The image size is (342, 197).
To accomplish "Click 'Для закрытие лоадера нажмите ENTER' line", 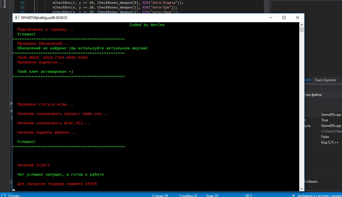I will click(x=57, y=184).
